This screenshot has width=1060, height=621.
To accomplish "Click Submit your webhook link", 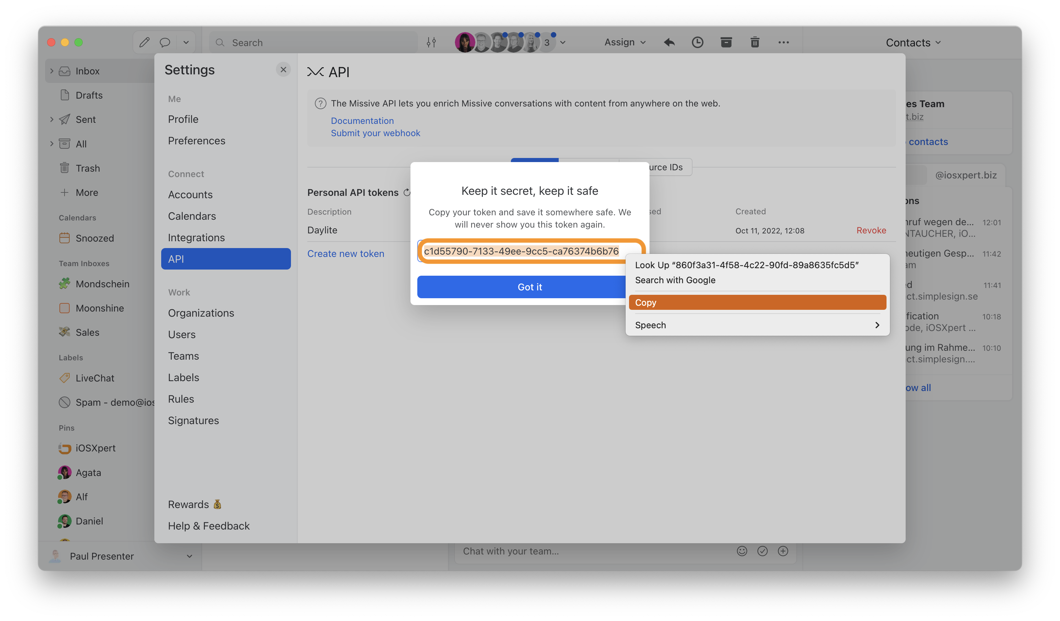I will click(x=375, y=133).
